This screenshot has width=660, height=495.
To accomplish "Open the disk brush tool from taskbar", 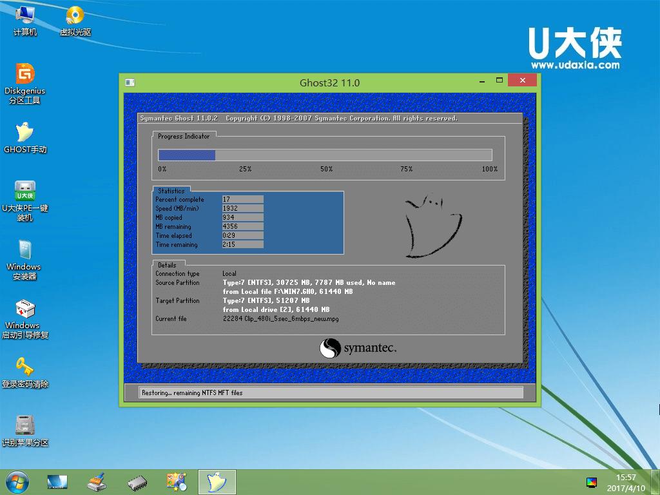I will 97,481.
